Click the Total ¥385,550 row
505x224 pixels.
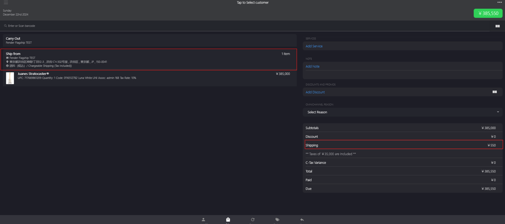click(x=402, y=171)
